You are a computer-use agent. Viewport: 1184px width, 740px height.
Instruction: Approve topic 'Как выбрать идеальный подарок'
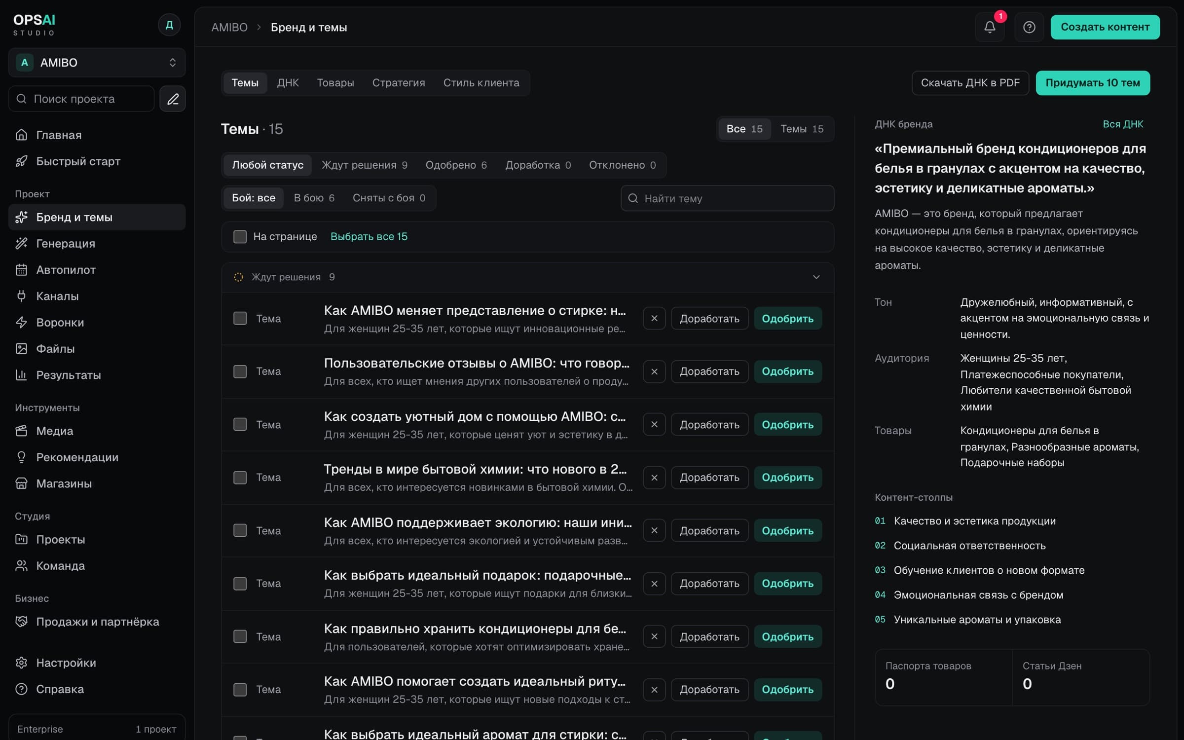787,584
